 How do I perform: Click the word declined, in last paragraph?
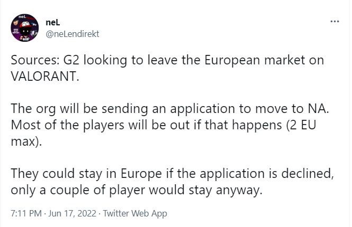coord(308,174)
